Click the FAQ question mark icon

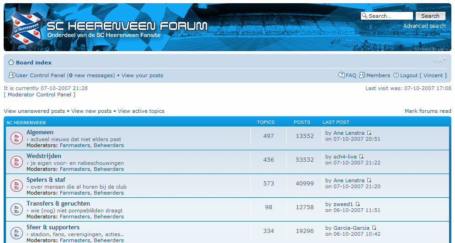(342, 75)
